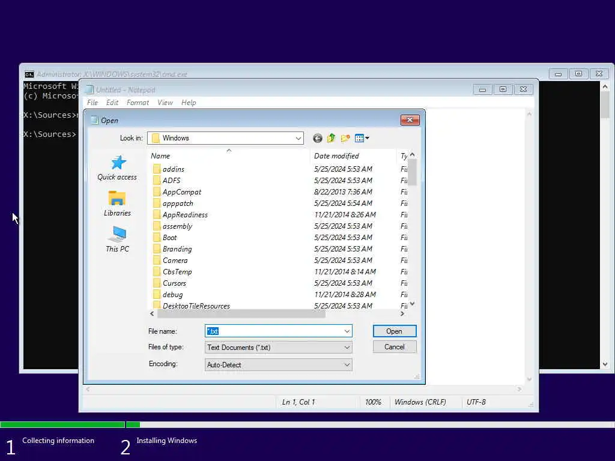615x461 pixels.
Task: Click the Ln 1, Col 1 status entry
Action: [298, 402]
